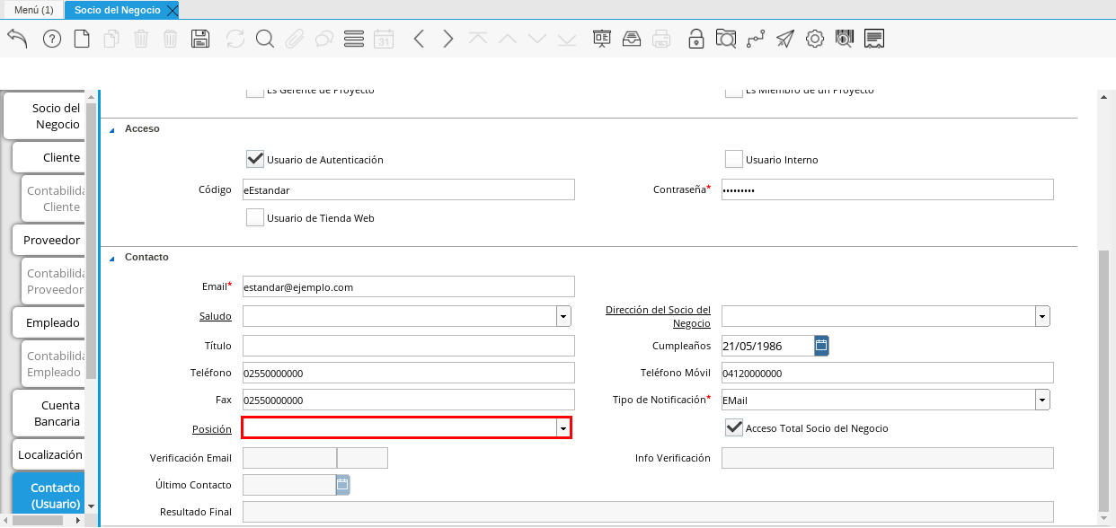Expand the Tipo de Notificación dropdown
The width and height of the screenshot is (1116, 528).
pos(1042,400)
